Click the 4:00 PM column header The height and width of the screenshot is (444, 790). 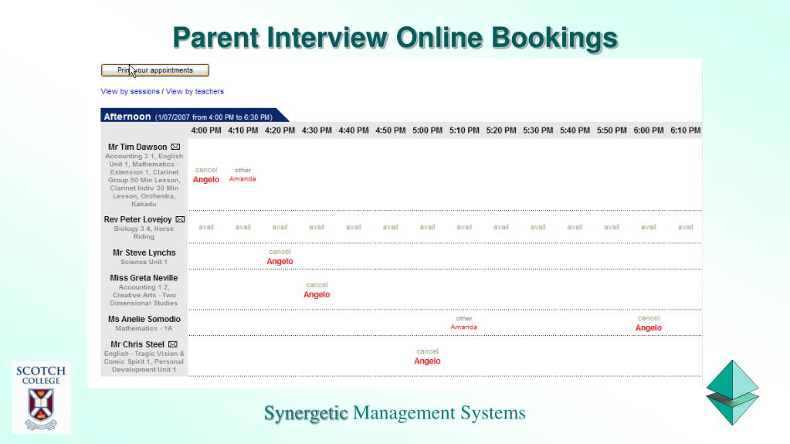[x=206, y=130]
